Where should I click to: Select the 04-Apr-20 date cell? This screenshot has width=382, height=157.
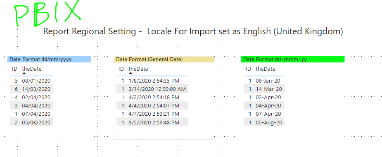pos(269,105)
